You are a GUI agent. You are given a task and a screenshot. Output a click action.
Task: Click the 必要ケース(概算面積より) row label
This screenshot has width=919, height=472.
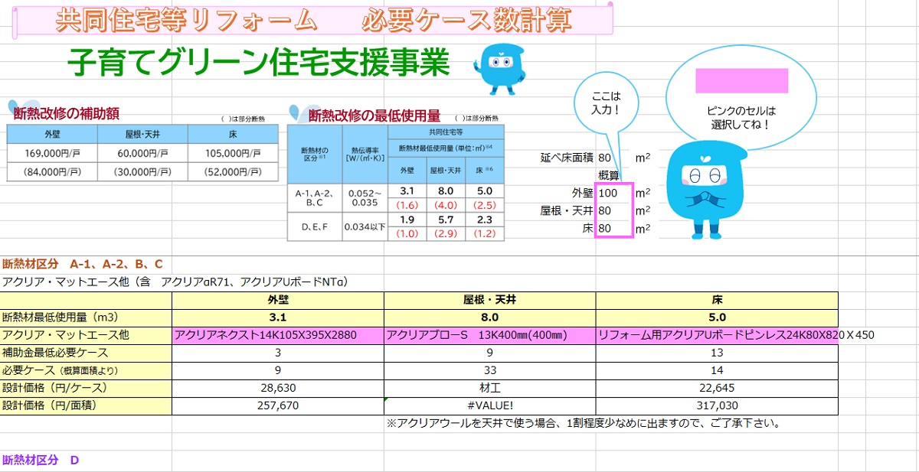86,370
